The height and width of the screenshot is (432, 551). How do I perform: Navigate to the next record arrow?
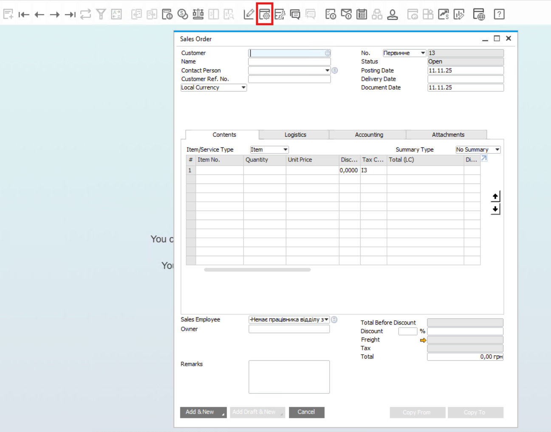[x=55, y=14]
